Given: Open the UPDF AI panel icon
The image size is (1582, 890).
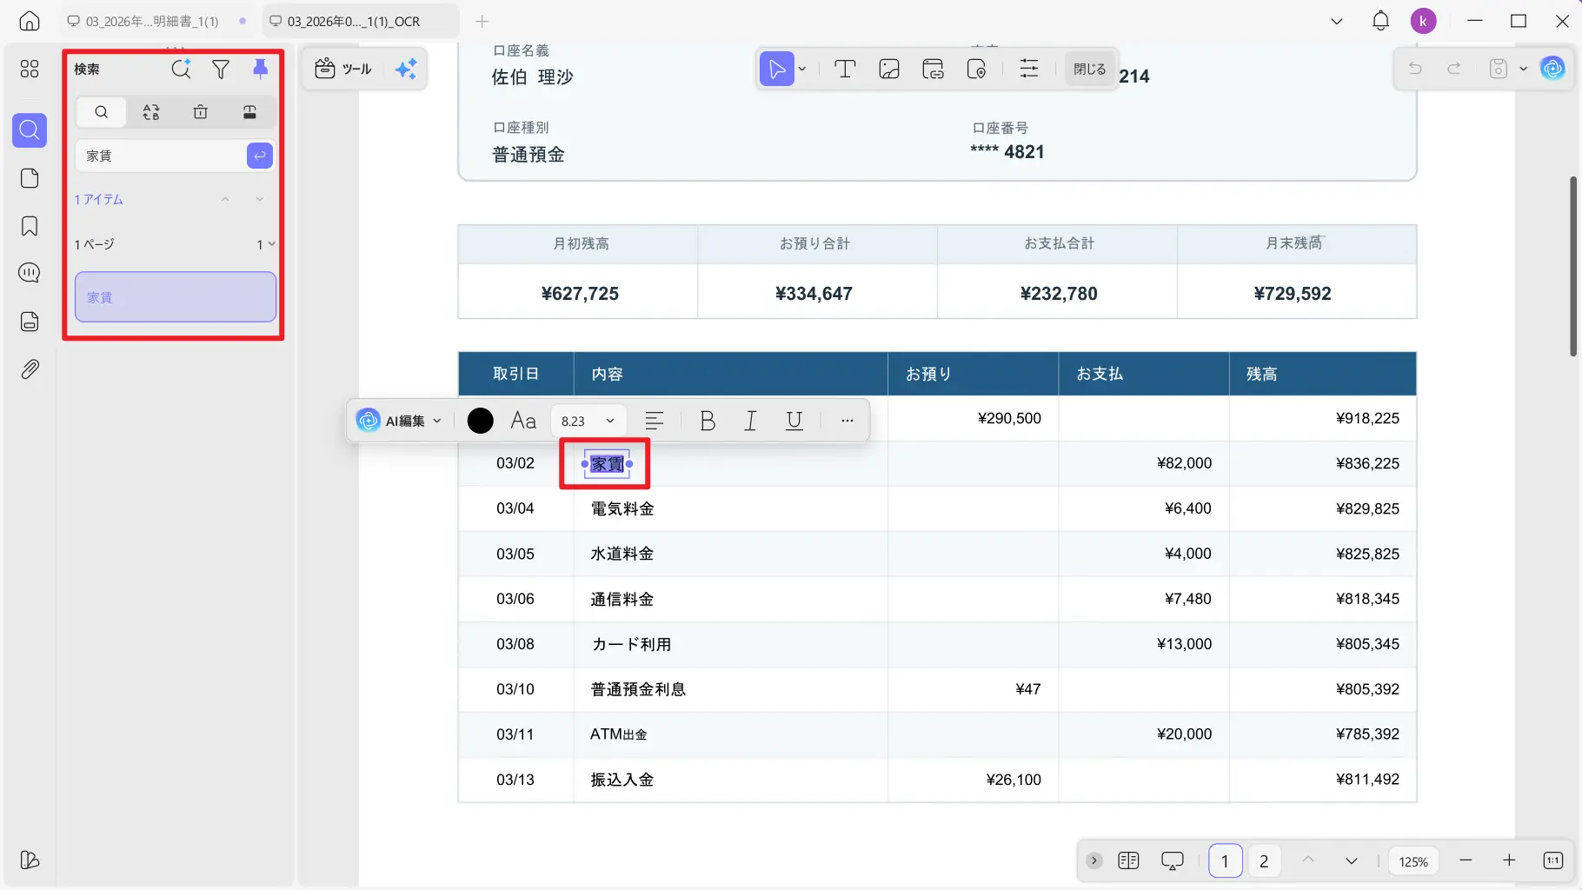Looking at the screenshot, I should [1552, 68].
